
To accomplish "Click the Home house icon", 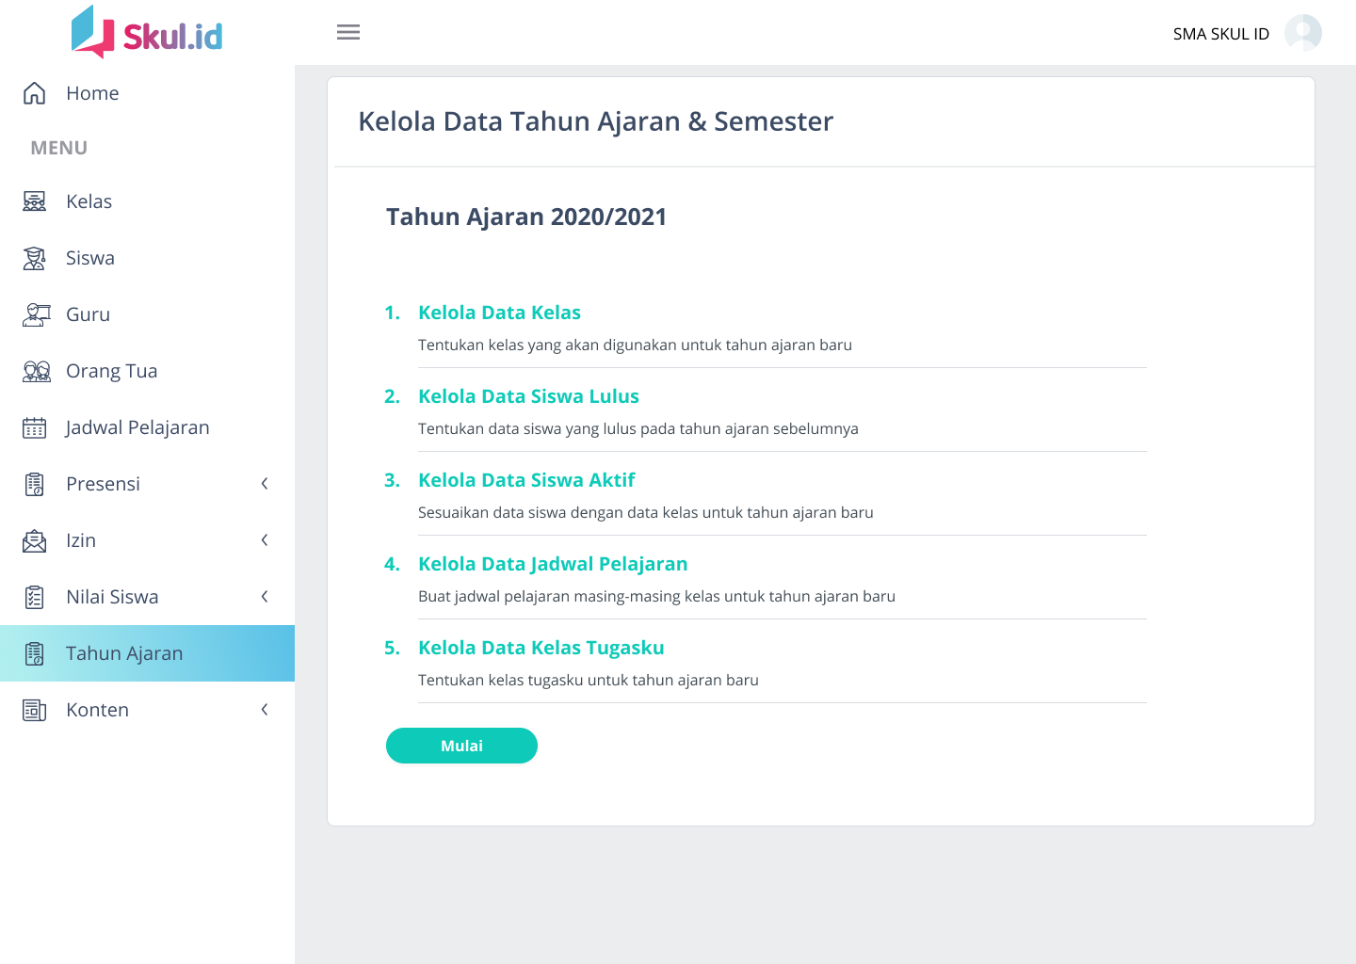I will pos(35,93).
